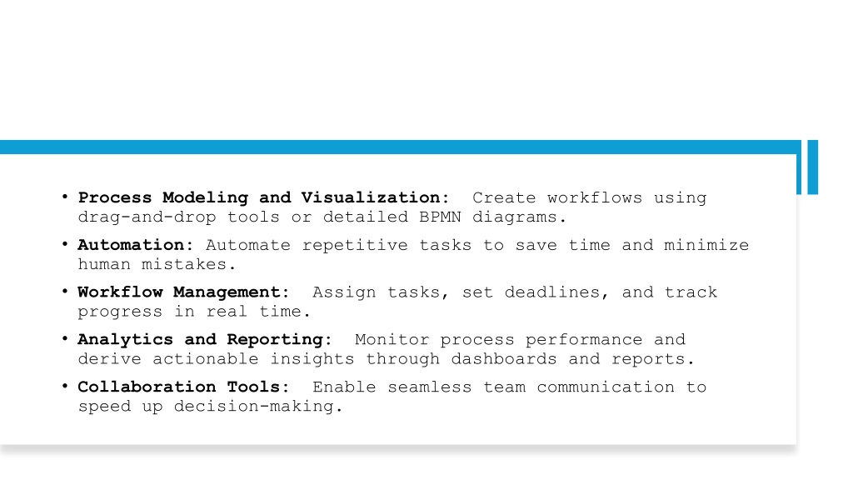
Task: Click the "Workflow Management:" bold heading
Action: [183, 292]
